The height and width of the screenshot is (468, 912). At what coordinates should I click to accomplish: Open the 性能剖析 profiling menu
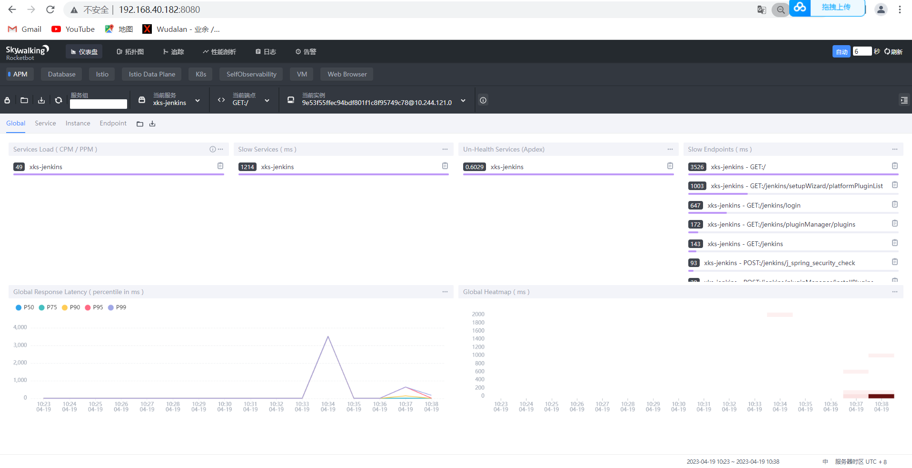pos(219,52)
